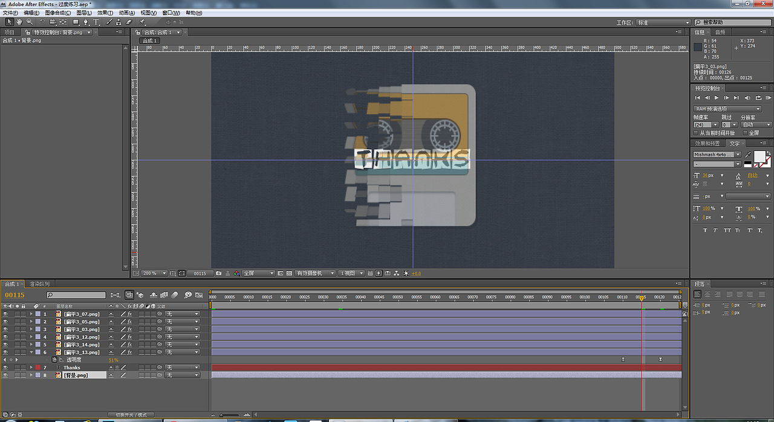Click the first-frame button in preview controls
This screenshot has height=422, width=774.
point(697,98)
